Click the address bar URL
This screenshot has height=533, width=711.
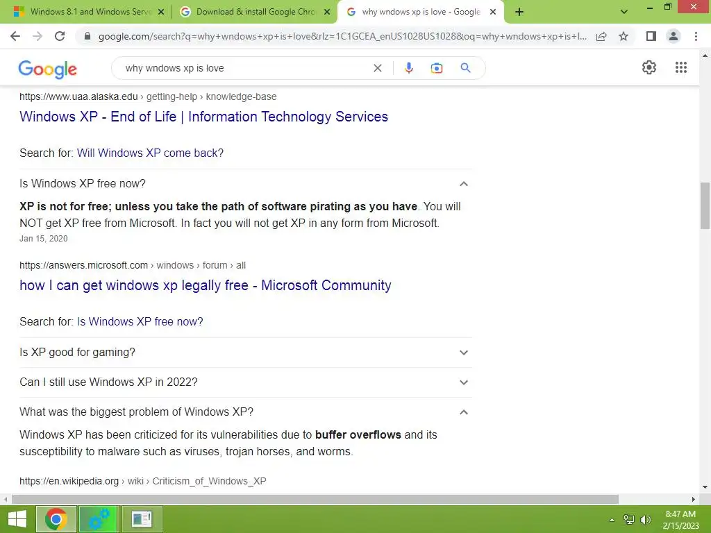pyautogui.click(x=342, y=36)
